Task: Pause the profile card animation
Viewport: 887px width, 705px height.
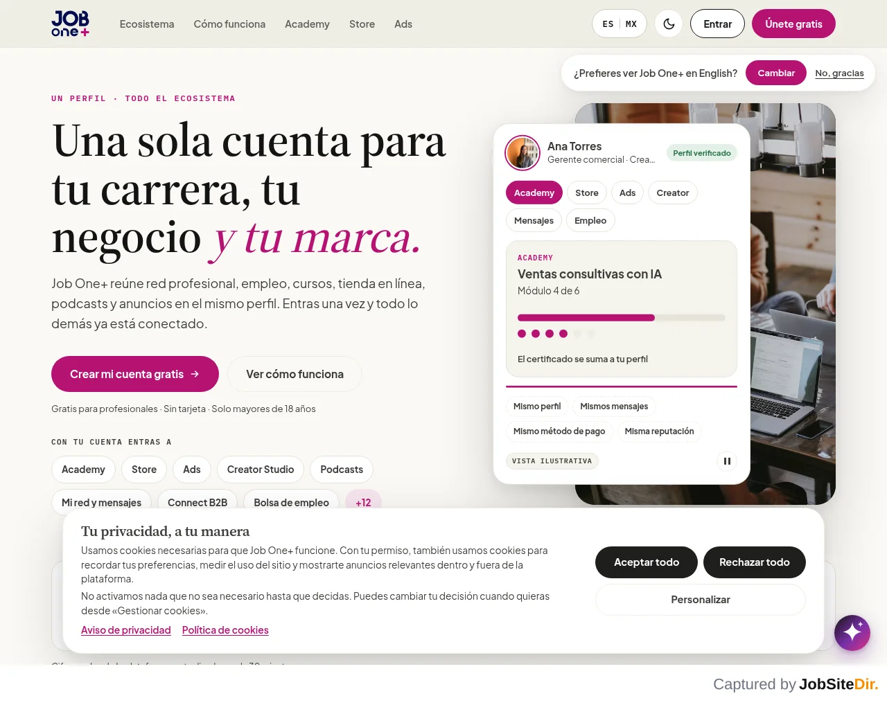Action: click(726, 461)
